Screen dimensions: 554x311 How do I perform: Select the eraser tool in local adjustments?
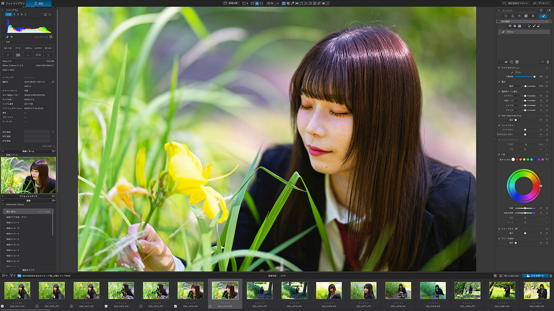[x=539, y=26]
